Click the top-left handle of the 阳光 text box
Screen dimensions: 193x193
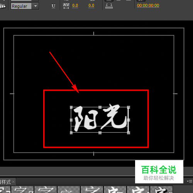tap(71, 107)
